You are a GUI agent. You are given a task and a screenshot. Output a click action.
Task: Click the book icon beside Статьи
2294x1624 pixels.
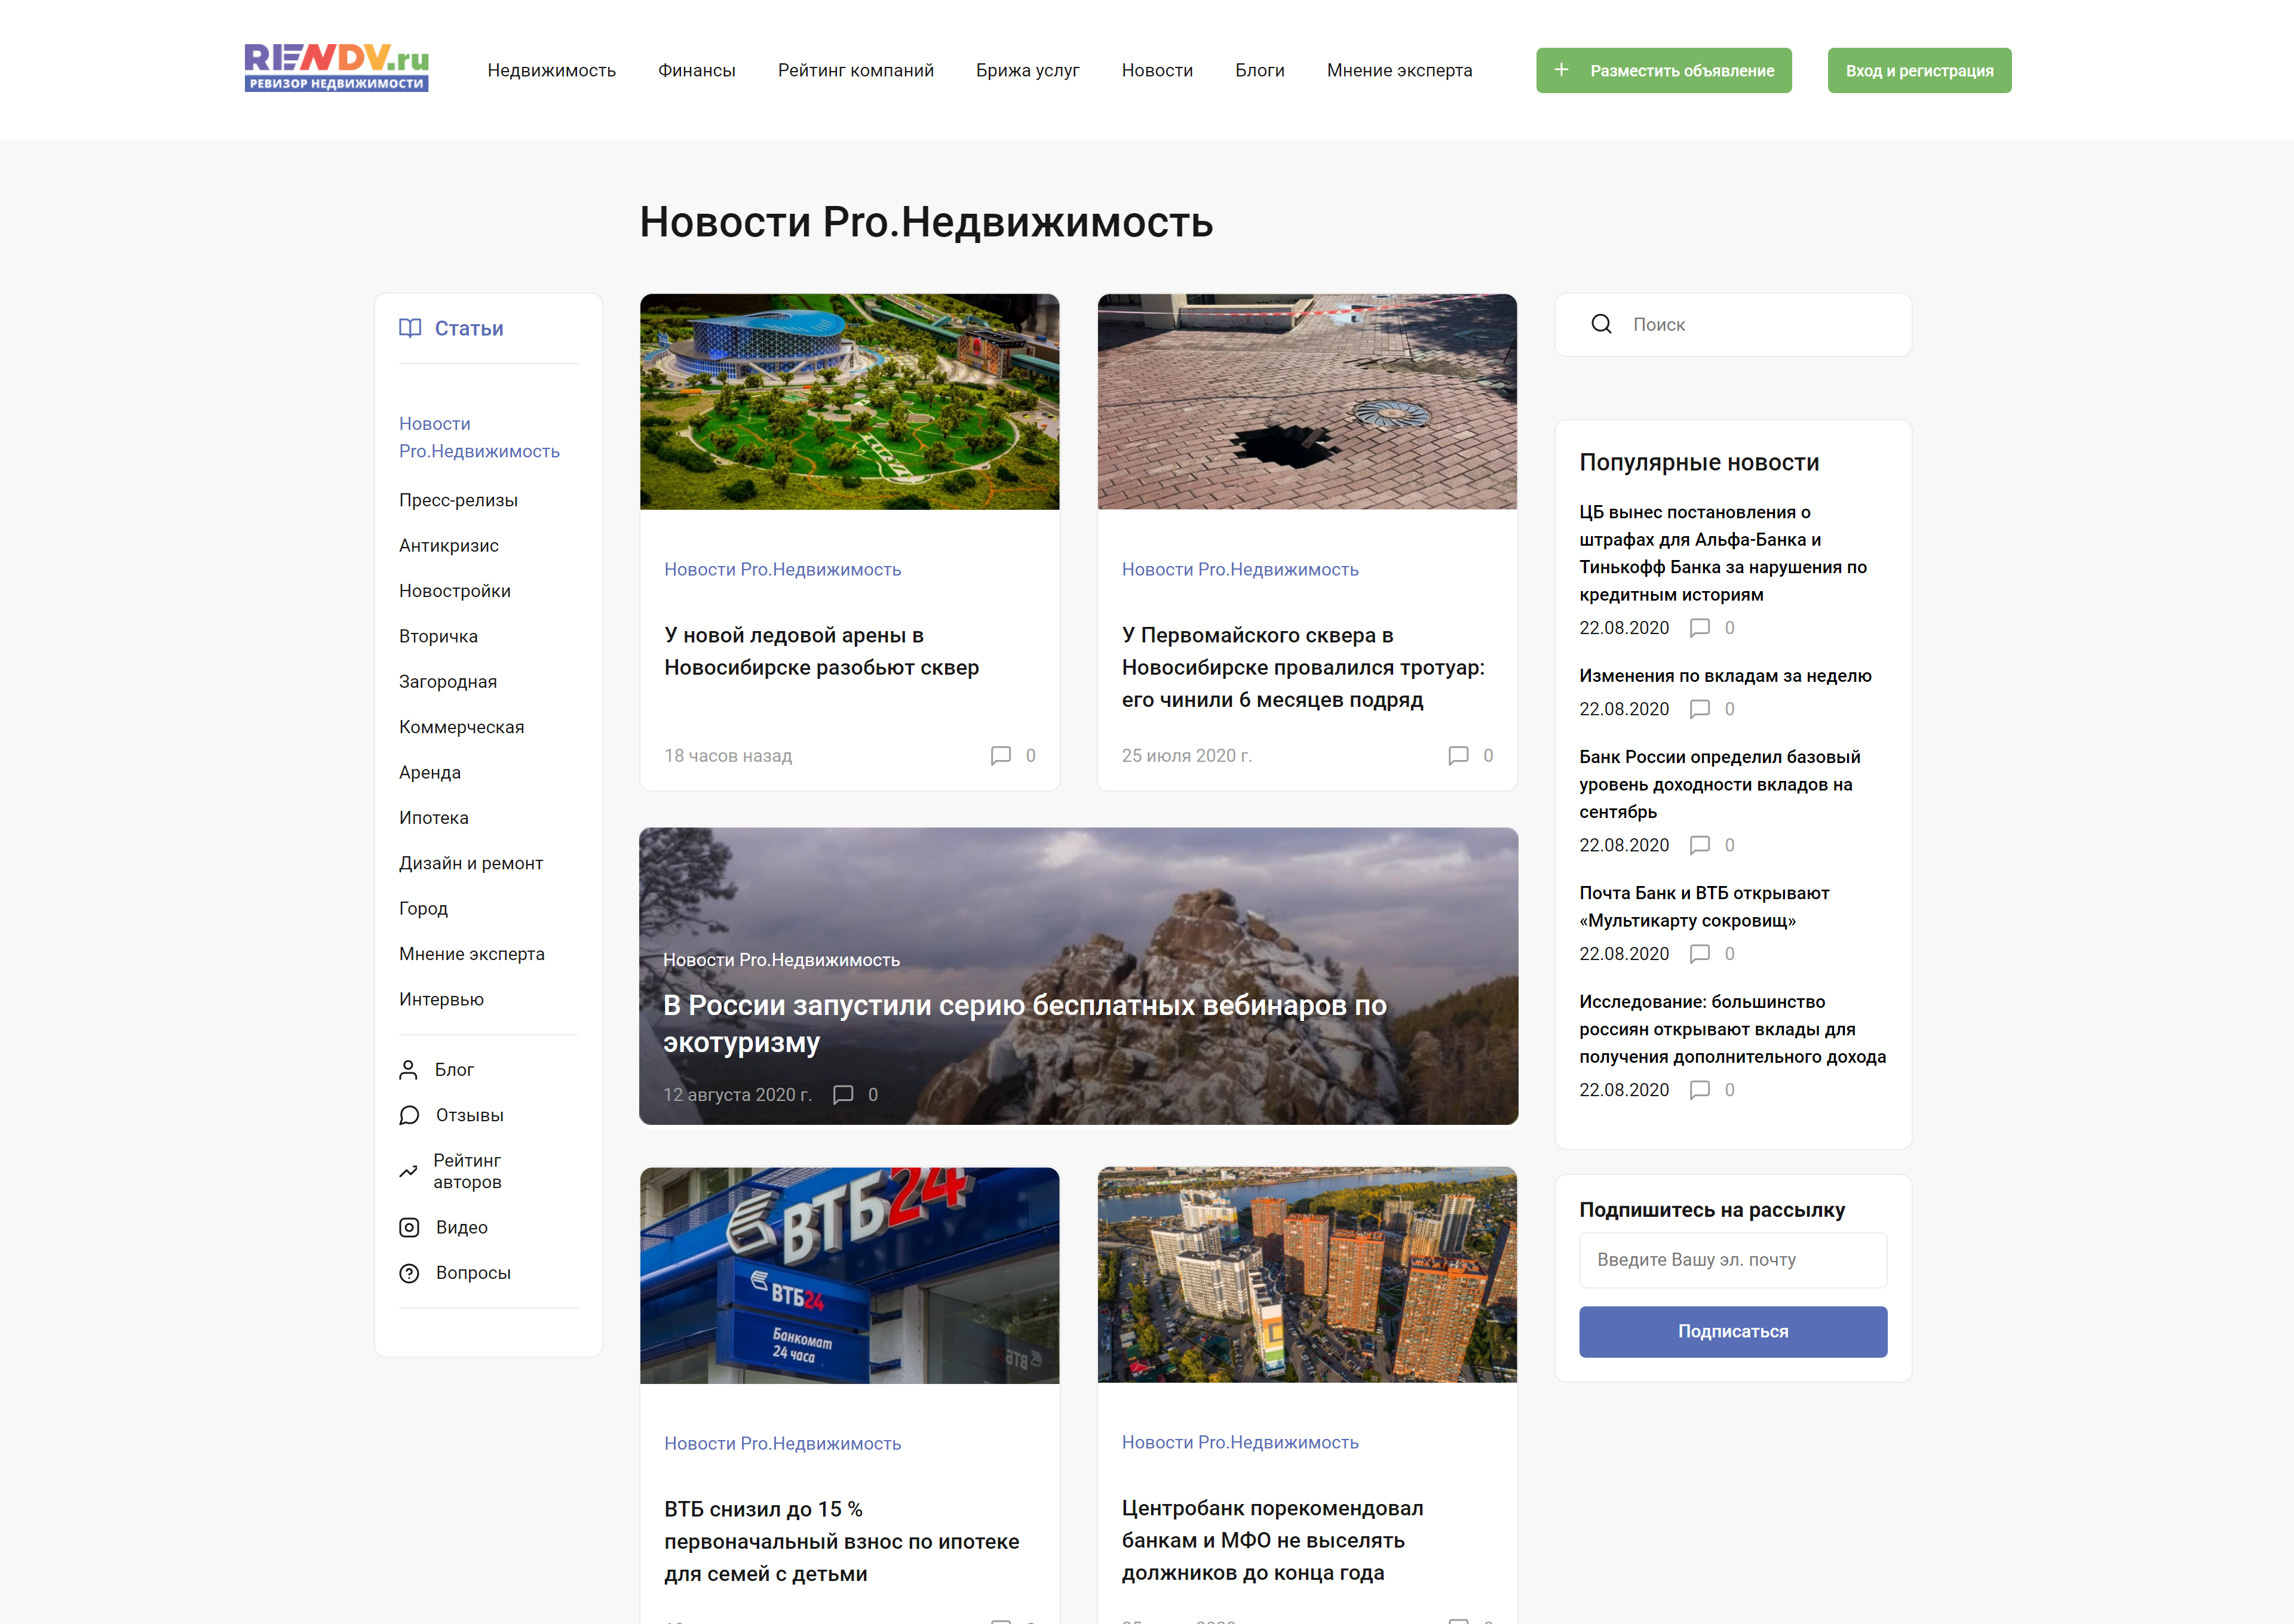coord(410,328)
